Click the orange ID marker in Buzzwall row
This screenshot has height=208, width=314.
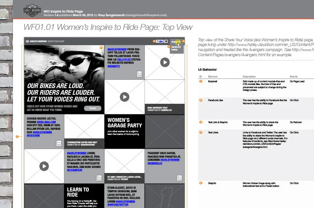tap(201, 81)
